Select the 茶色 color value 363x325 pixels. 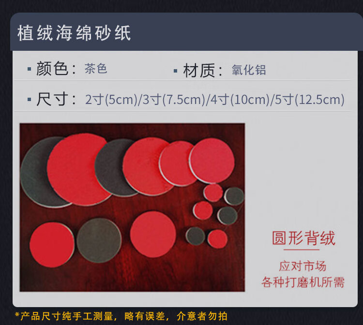(96, 69)
